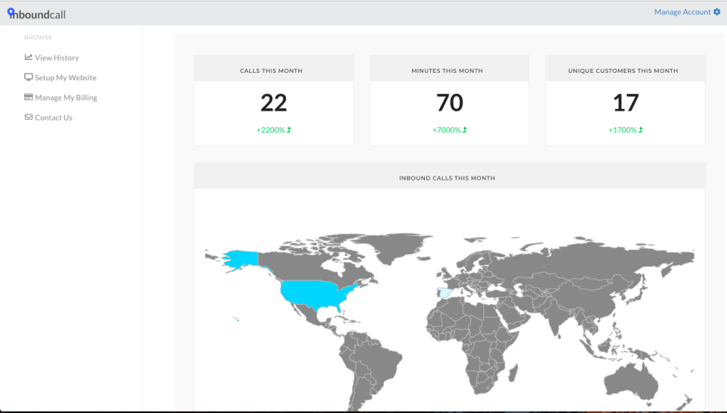
Task: Select Spain on the map
Action: click(445, 293)
